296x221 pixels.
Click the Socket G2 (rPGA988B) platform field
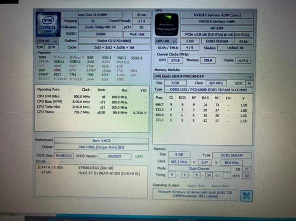(x=114, y=41)
